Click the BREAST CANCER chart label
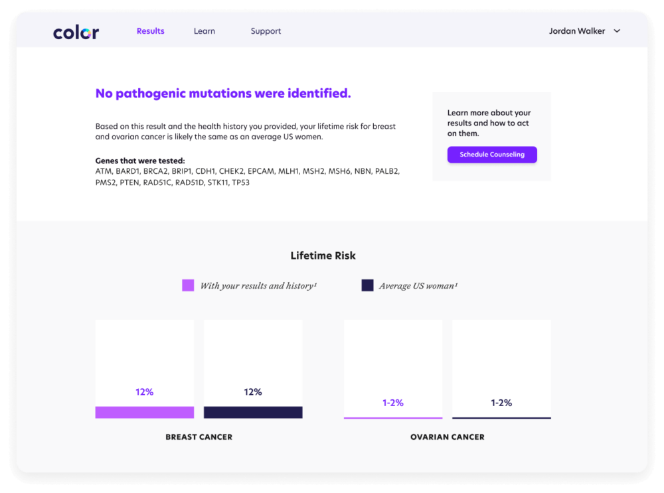 click(199, 437)
